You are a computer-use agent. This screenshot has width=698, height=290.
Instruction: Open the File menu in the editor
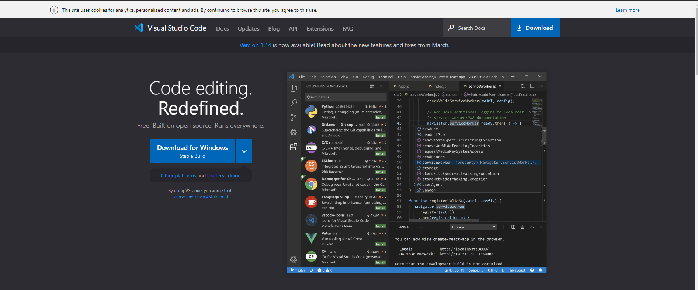302,77
